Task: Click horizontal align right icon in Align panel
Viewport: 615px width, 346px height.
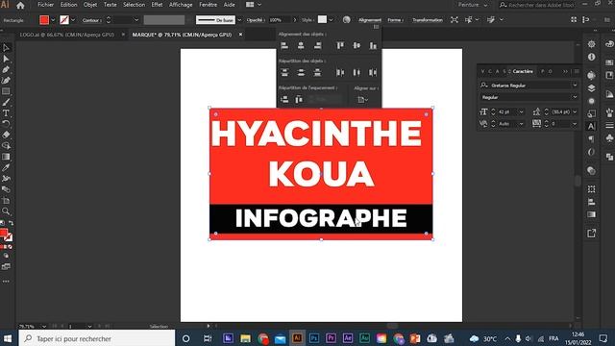Action: click(317, 46)
